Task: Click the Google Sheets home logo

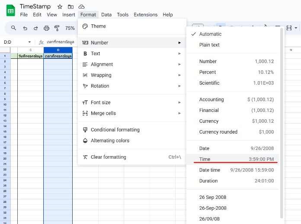Action: coord(10,11)
